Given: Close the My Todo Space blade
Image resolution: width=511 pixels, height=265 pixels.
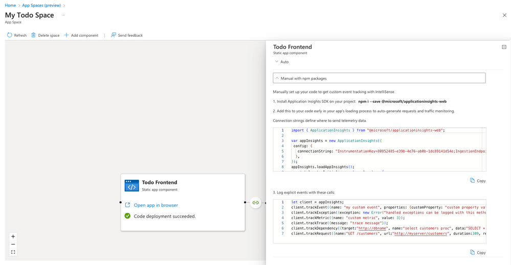Looking at the screenshot, I should point(504,15).
